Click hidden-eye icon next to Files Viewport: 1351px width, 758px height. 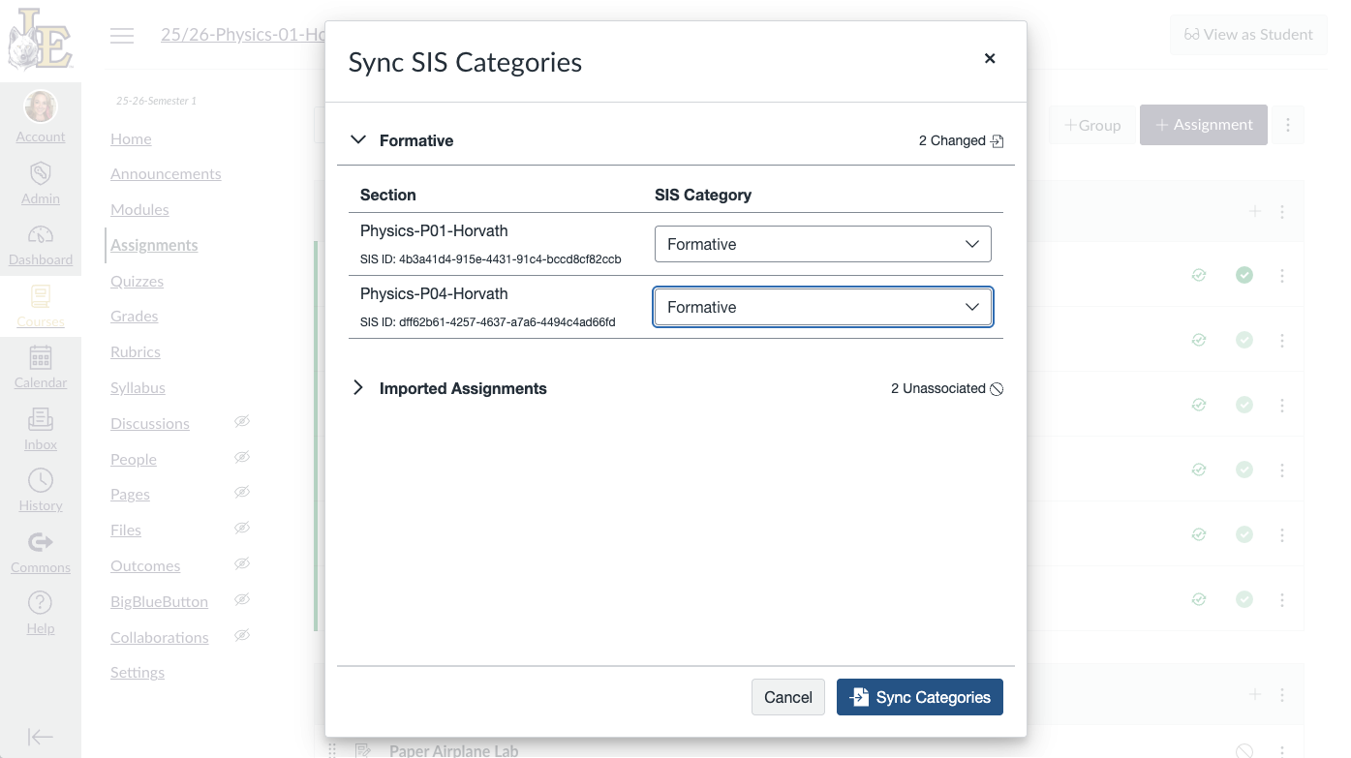coord(242,528)
